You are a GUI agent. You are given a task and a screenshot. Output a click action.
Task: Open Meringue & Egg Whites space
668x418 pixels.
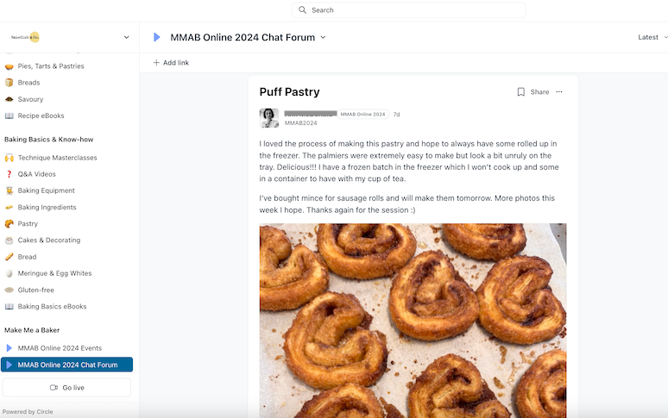54,273
